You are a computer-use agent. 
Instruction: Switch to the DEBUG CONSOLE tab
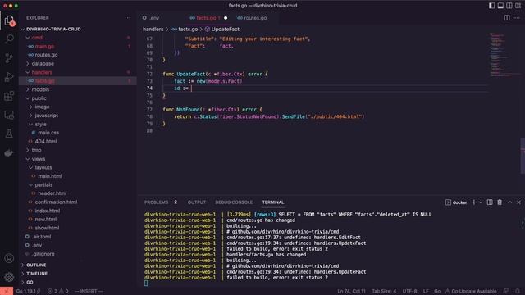tap(234, 202)
